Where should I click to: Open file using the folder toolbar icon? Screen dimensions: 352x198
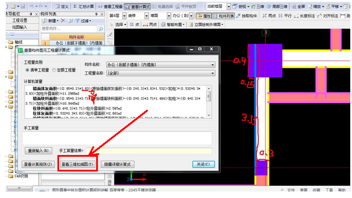[13, 7]
